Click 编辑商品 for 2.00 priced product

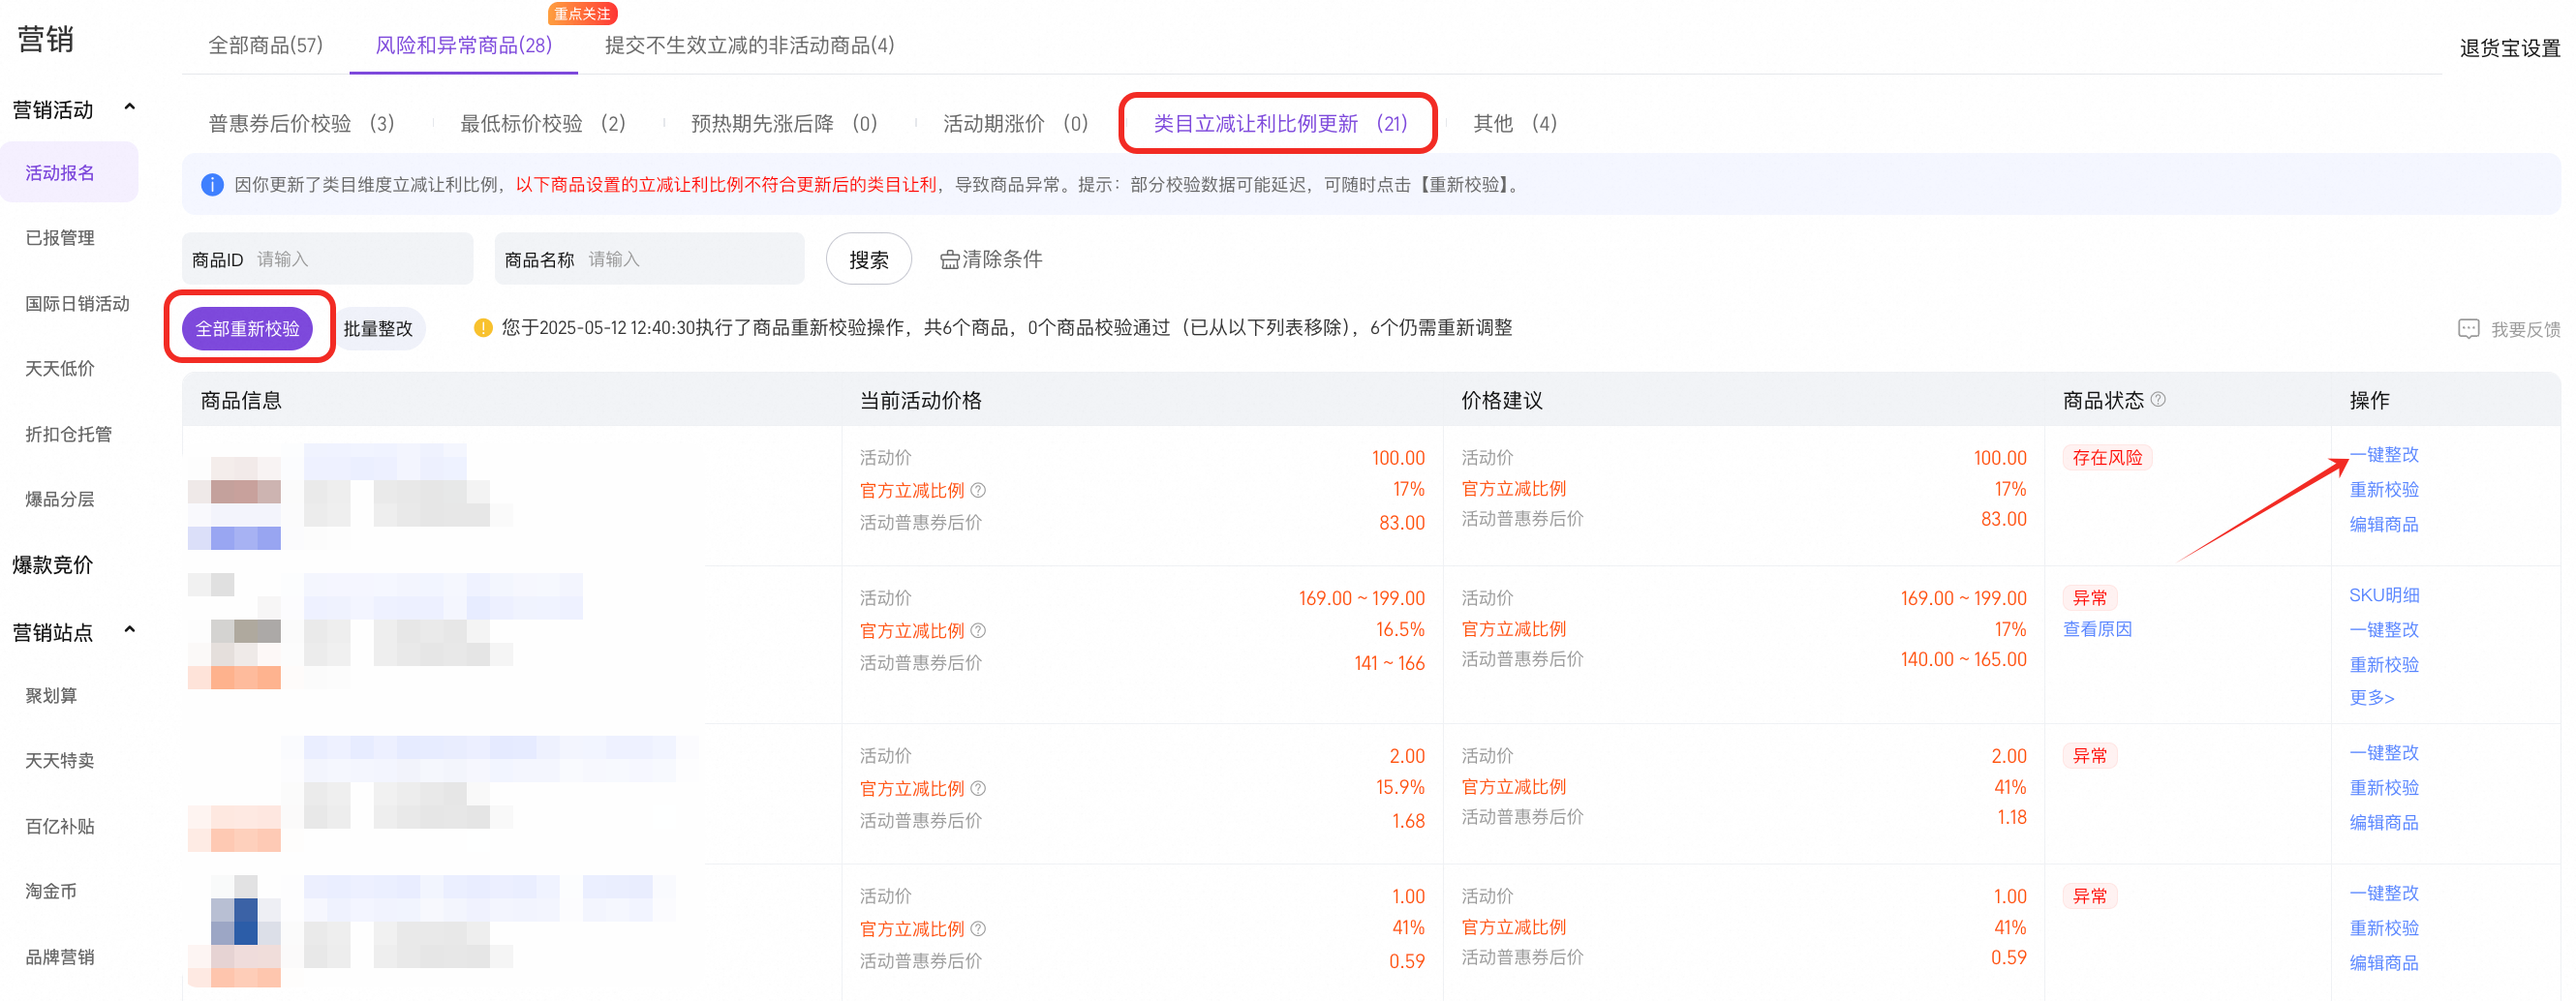(2383, 822)
